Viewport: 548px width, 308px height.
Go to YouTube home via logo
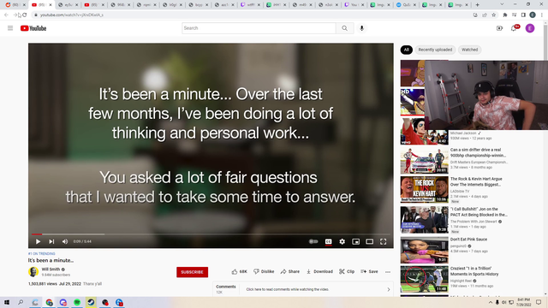[33, 28]
